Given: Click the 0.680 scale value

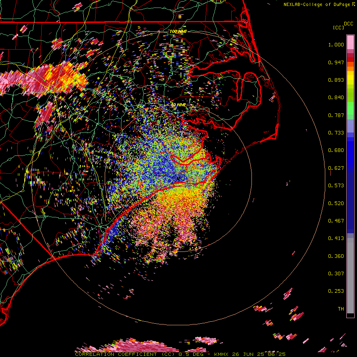Looking at the screenshot, I should pos(336,150).
